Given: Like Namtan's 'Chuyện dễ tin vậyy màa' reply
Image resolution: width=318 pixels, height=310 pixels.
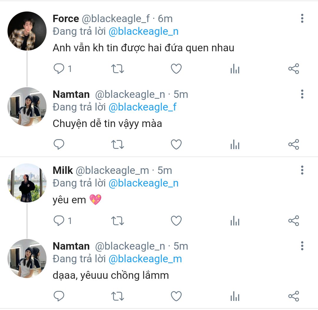Looking at the screenshot, I should click(x=176, y=145).
